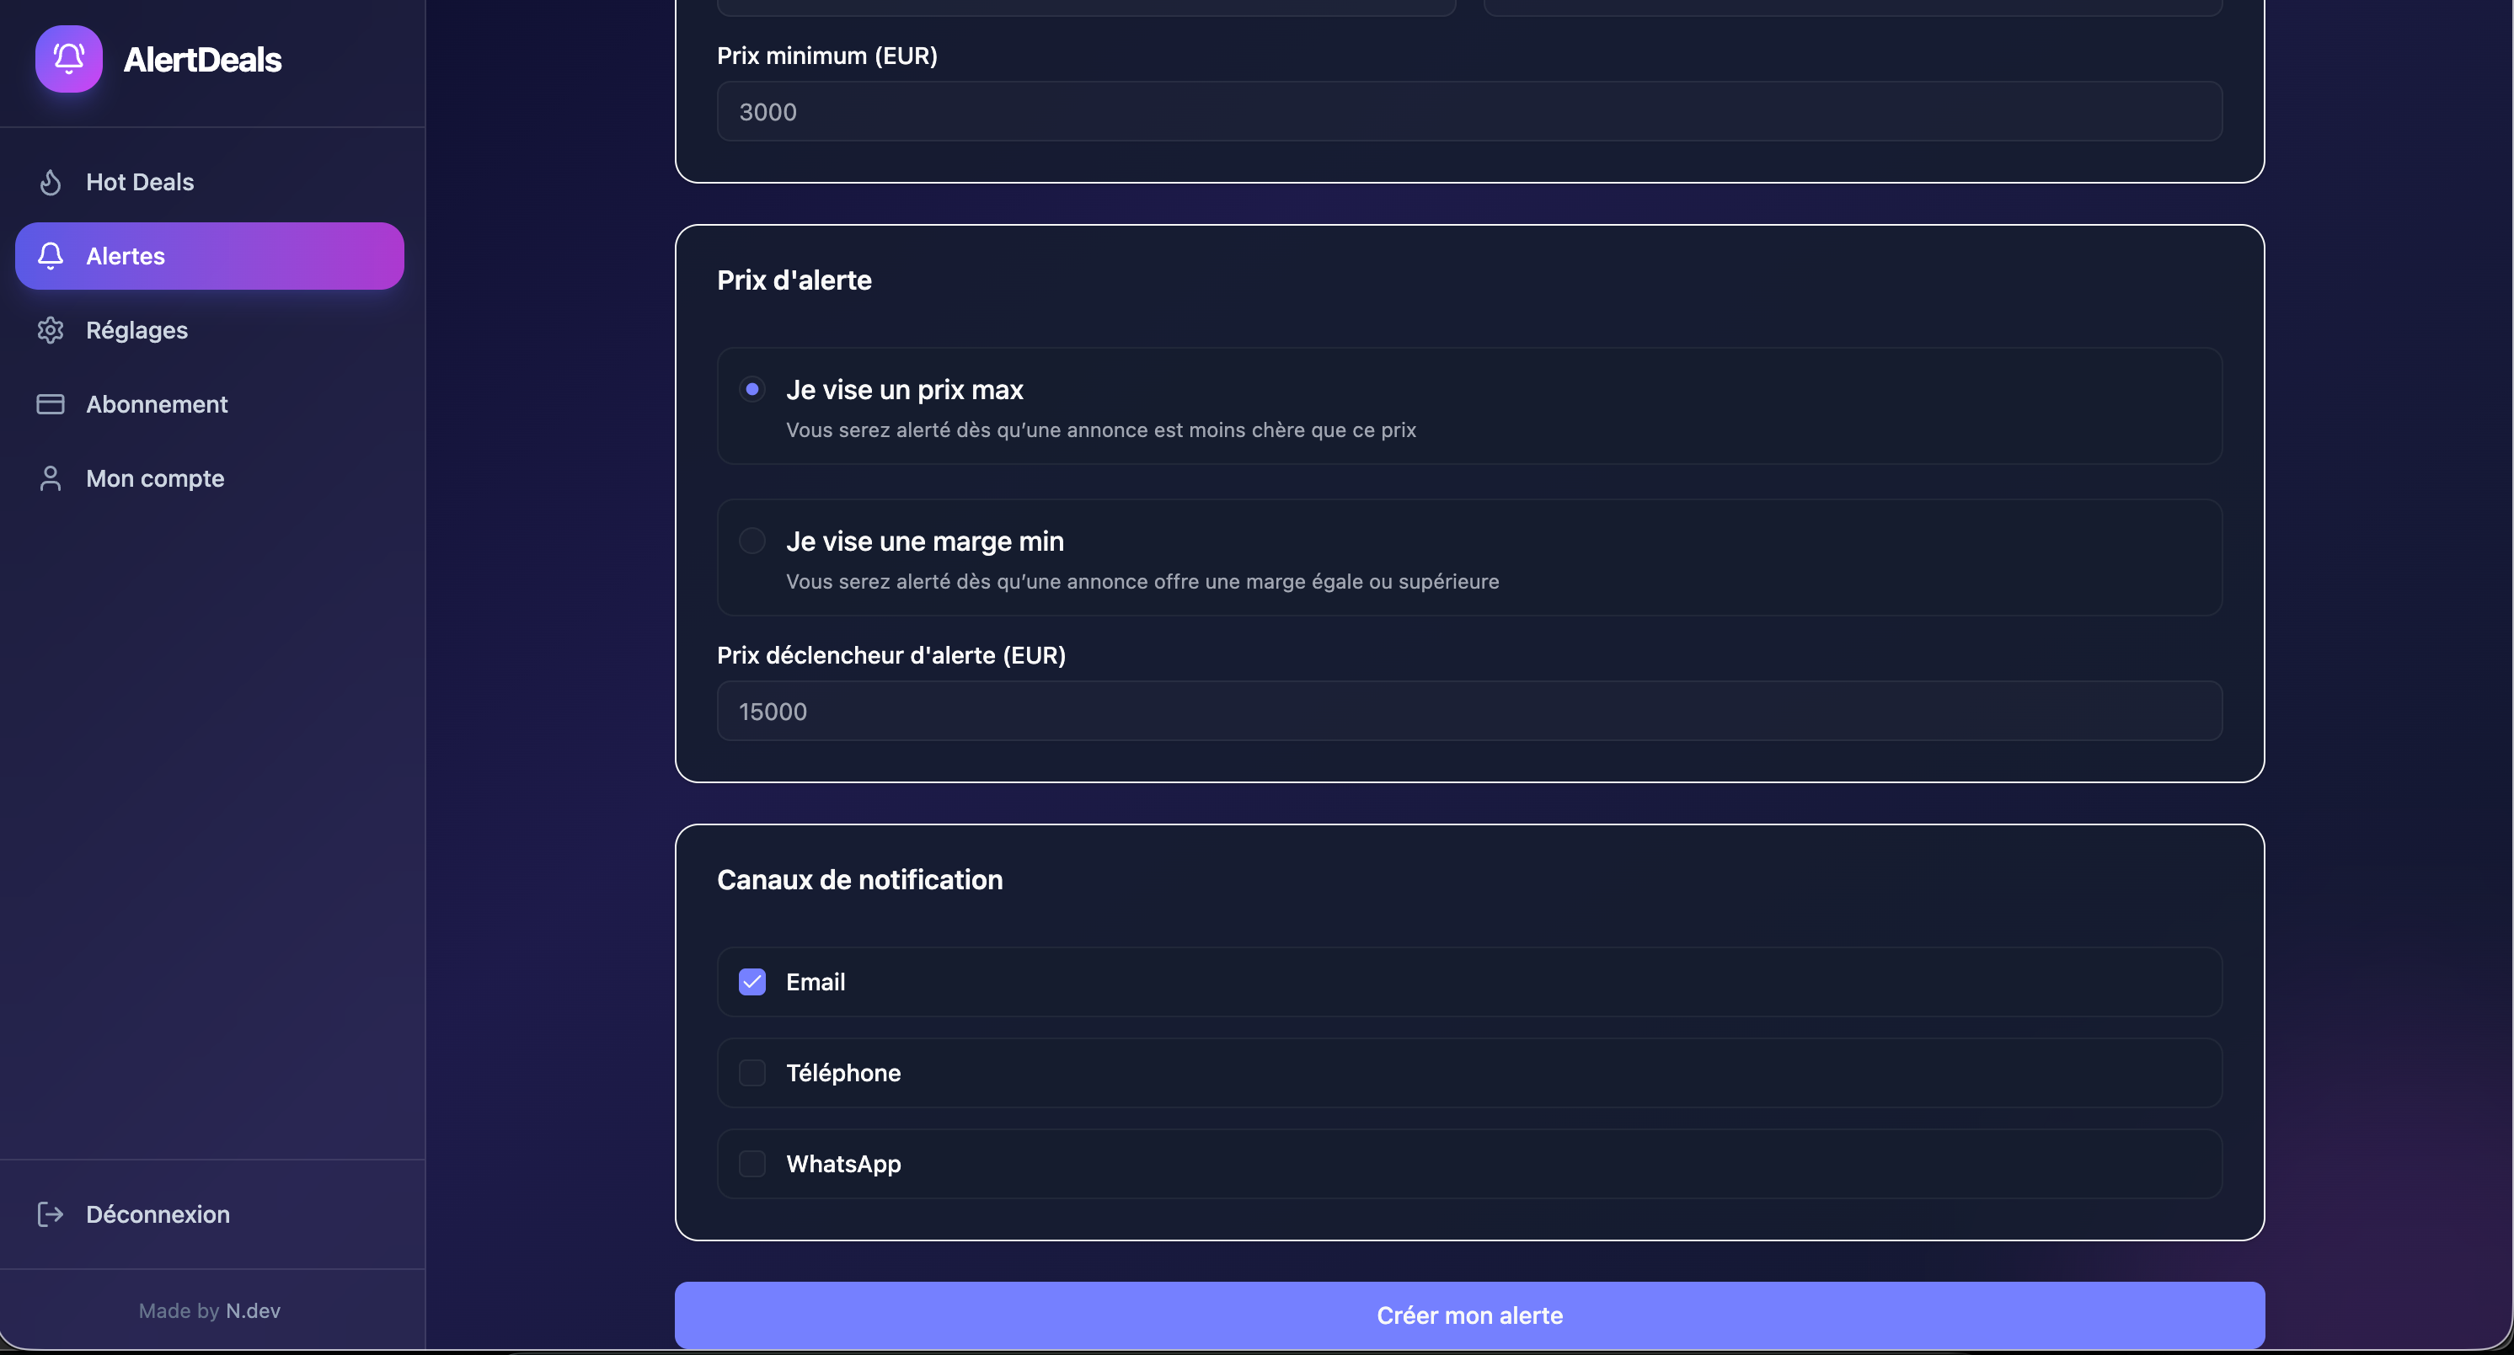Focus the Prix déclencheur d'alerte field
Image resolution: width=2514 pixels, height=1355 pixels.
tap(1468, 711)
